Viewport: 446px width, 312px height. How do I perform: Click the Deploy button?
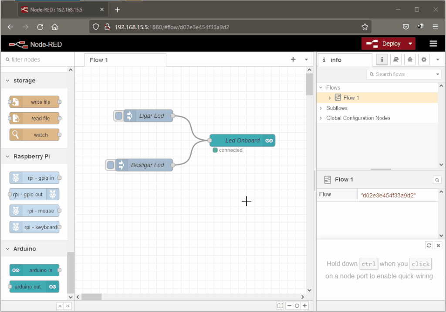(x=383, y=44)
